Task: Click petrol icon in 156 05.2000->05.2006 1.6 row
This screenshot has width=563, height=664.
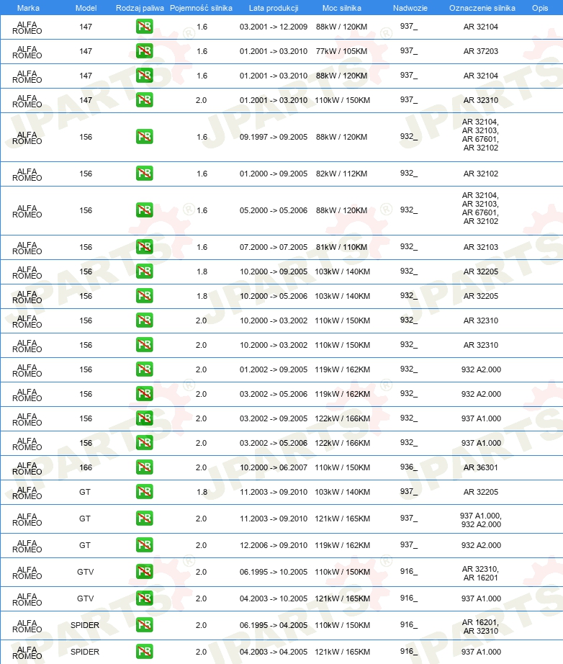Action: (144, 210)
